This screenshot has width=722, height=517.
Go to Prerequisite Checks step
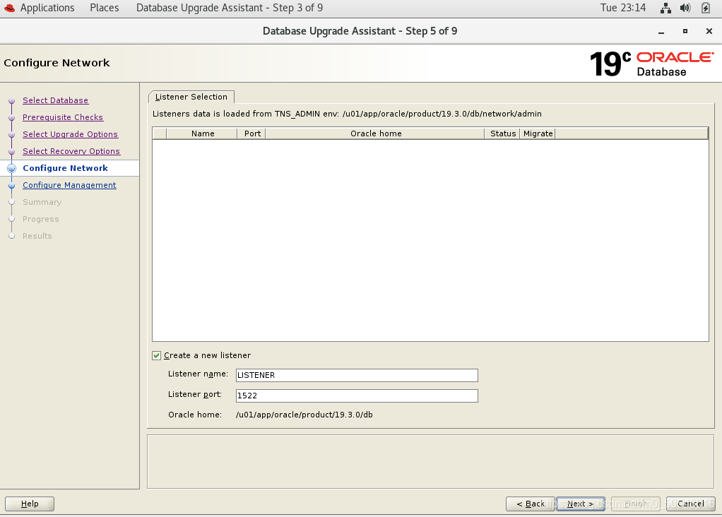pyautogui.click(x=63, y=117)
